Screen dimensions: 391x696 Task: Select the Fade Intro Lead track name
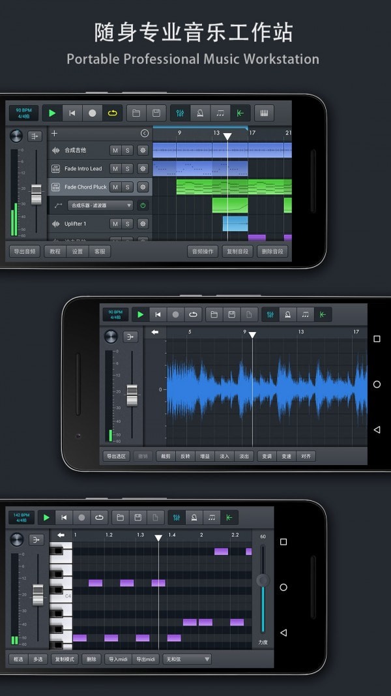tap(83, 169)
